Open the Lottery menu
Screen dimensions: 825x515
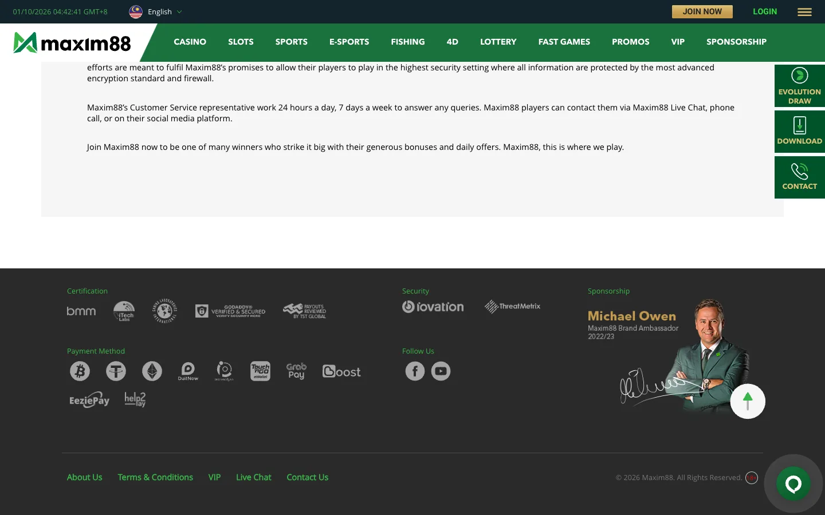click(x=498, y=42)
